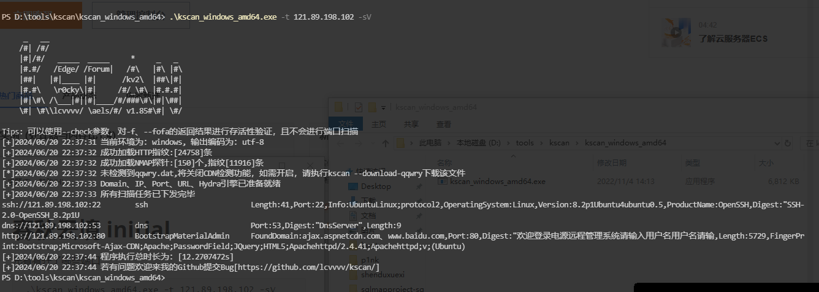Click the Desktop folder icon in the sidebar
The height and width of the screenshot is (292, 819).
pos(352,186)
